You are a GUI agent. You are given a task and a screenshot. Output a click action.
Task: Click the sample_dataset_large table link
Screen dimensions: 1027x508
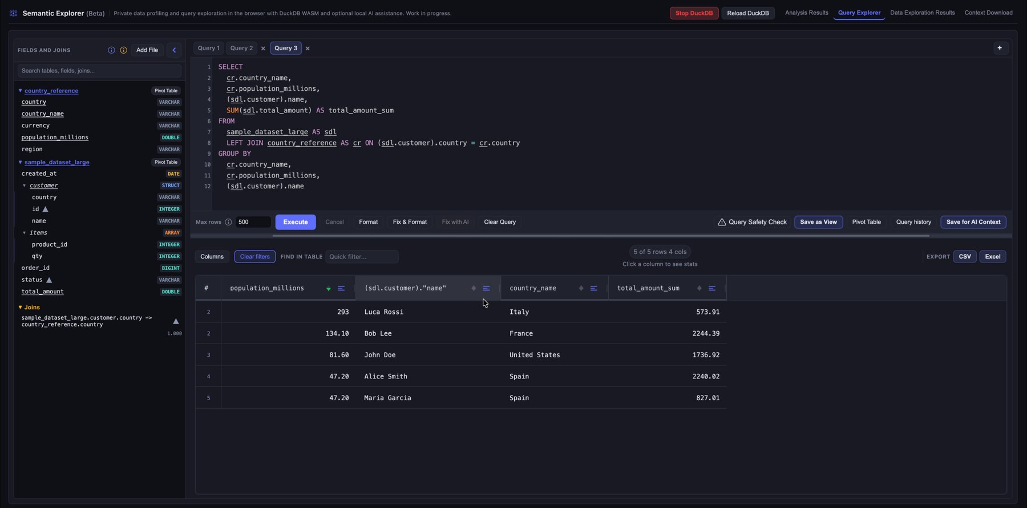tap(57, 162)
